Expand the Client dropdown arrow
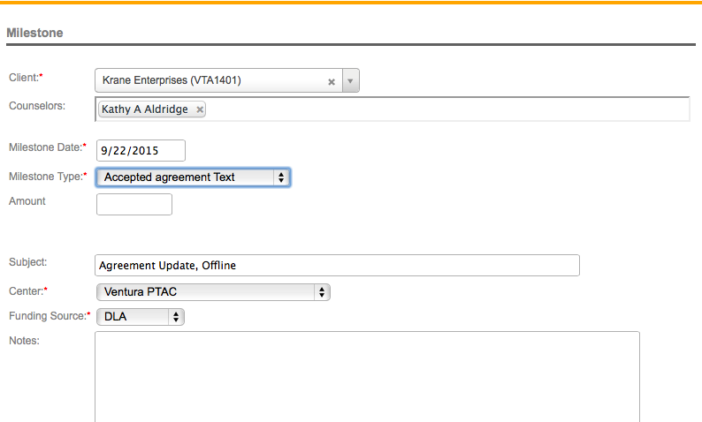The height and width of the screenshot is (422, 702). (350, 81)
